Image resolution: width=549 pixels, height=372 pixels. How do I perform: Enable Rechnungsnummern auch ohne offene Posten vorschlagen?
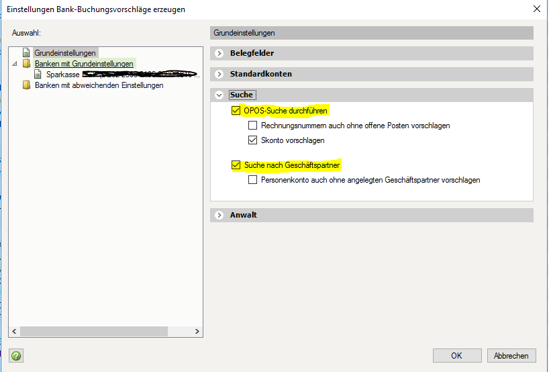tap(252, 126)
